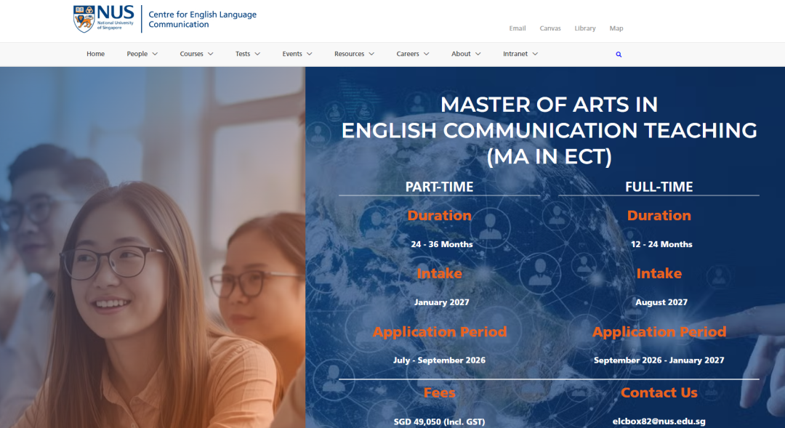This screenshot has height=428, width=785.
Task: Open the Map link
Action: pyautogui.click(x=616, y=28)
